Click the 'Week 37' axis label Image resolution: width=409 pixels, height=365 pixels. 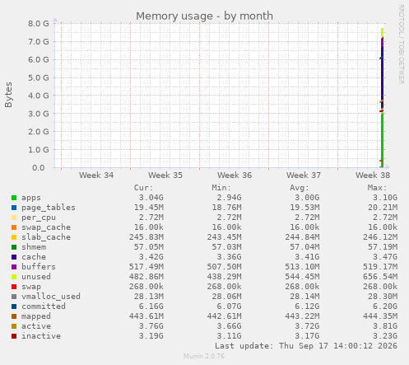304,175
